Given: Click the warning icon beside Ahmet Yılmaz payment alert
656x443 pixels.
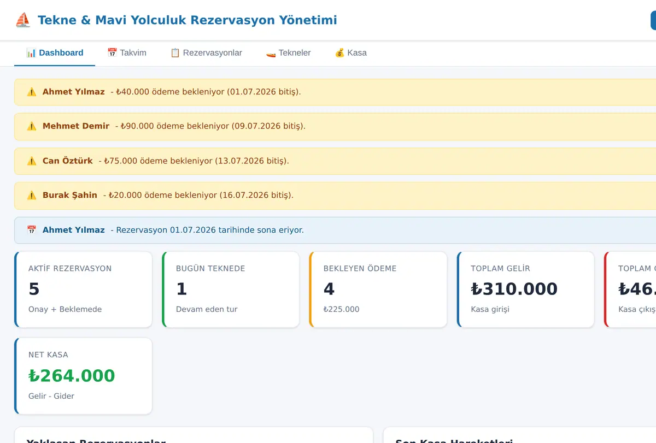Looking at the screenshot, I should click(32, 92).
